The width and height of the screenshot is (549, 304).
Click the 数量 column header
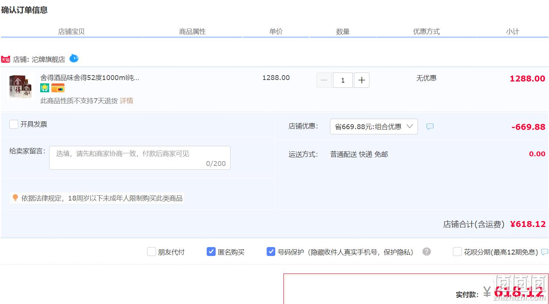click(343, 32)
